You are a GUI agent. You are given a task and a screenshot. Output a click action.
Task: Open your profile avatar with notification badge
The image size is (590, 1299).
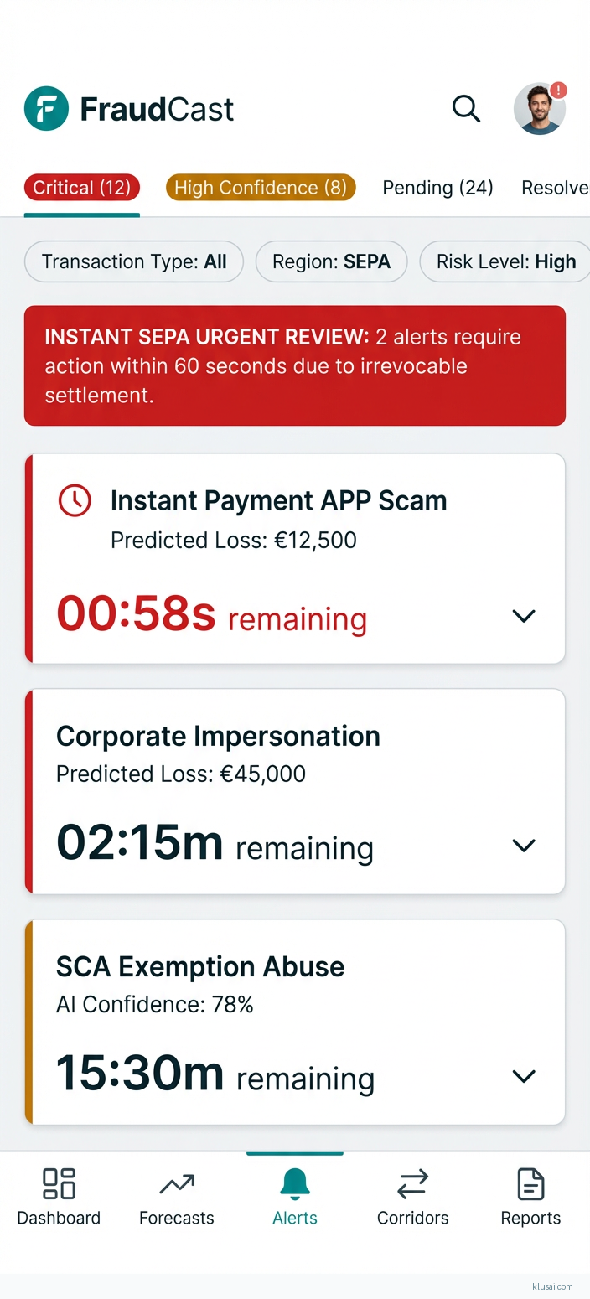point(540,108)
